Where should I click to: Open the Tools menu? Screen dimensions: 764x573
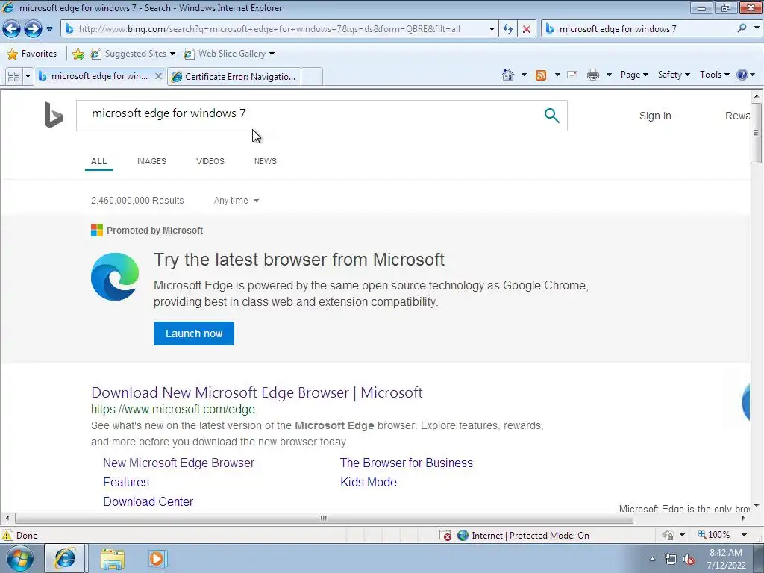click(x=714, y=75)
